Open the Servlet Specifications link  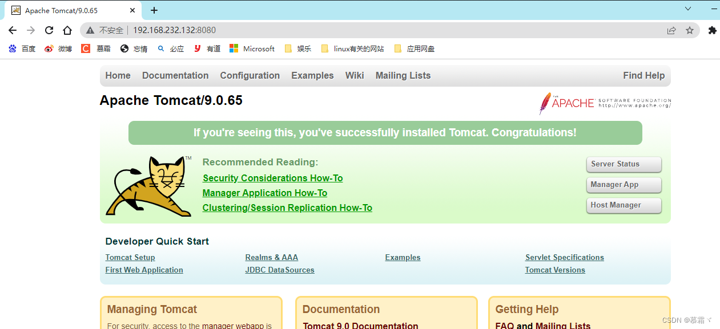(565, 257)
